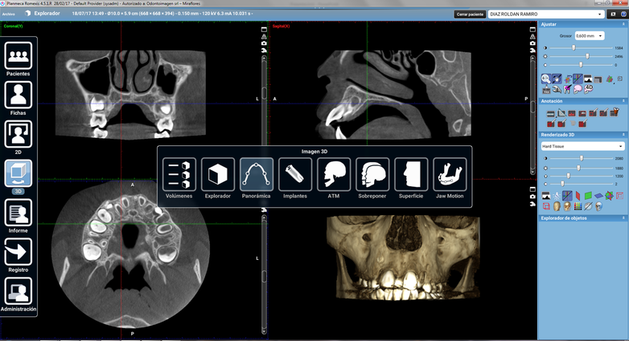Open the Fichas module
This screenshot has height=341, width=629.
[18, 98]
